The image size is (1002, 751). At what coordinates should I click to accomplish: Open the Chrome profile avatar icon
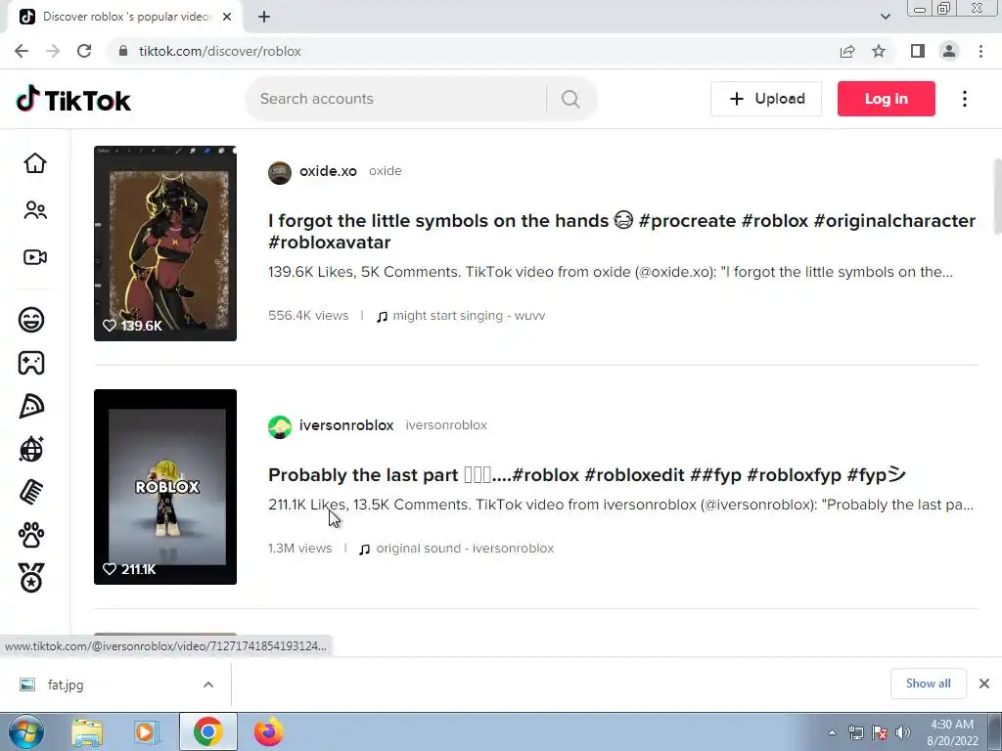pyautogui.click(x=949, y=51)
